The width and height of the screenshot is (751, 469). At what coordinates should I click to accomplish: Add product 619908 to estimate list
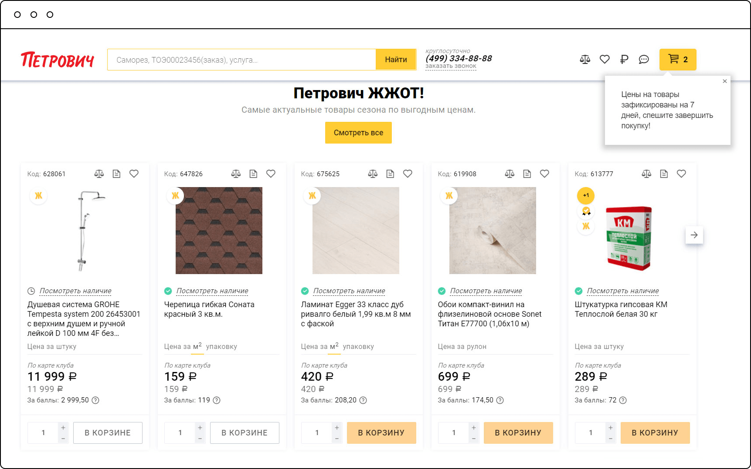[527, 174]
